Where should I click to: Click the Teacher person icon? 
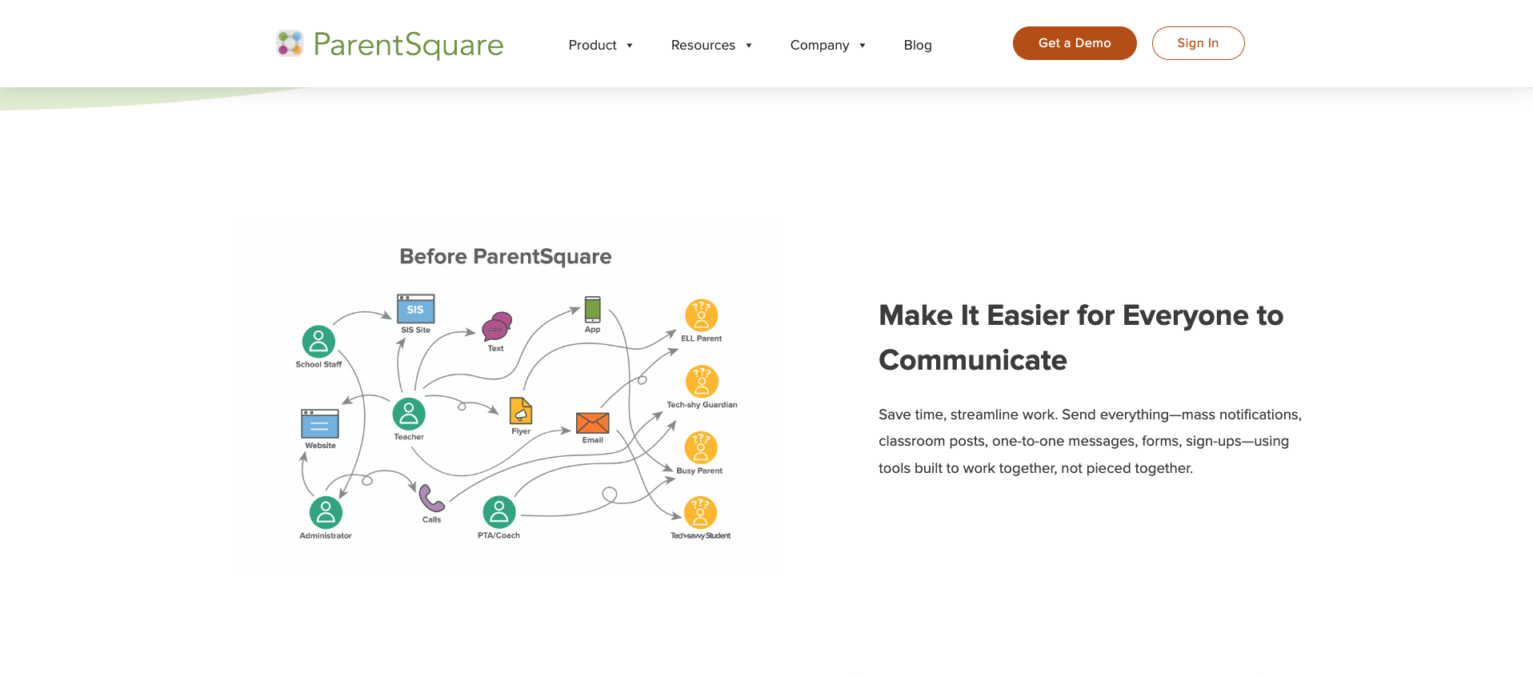point(409,415)
